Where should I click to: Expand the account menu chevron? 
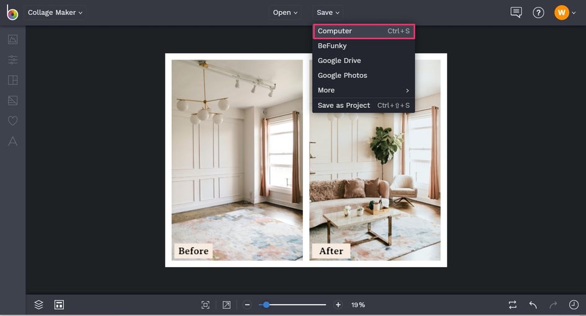[574, 12]
